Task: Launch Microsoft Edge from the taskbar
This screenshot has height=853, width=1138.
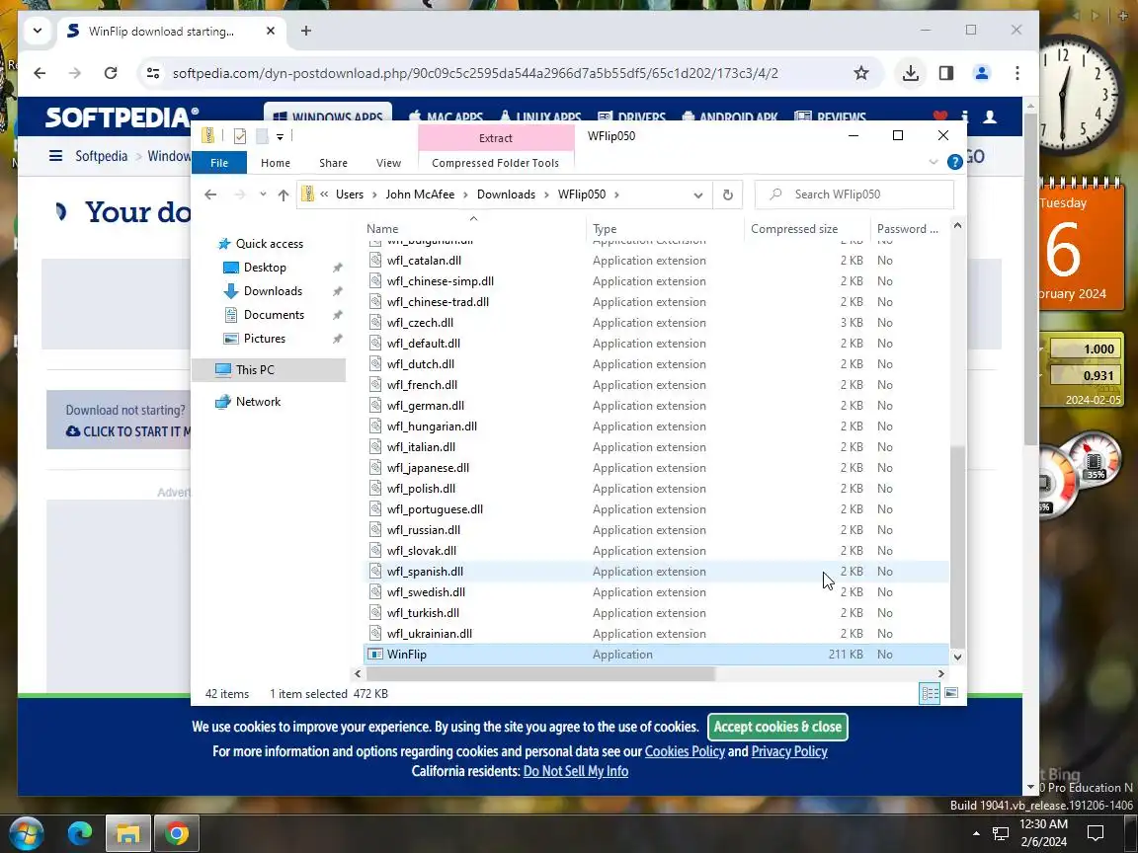Action: pyautogui.click(x=80, y=833)
